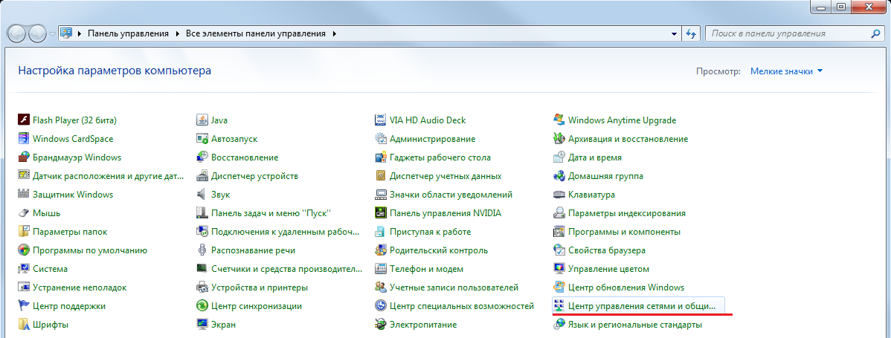Open the Flash Player (32 бита) icon
The height and width of the screenshot is (338, 891).
[x=24, y=120]
